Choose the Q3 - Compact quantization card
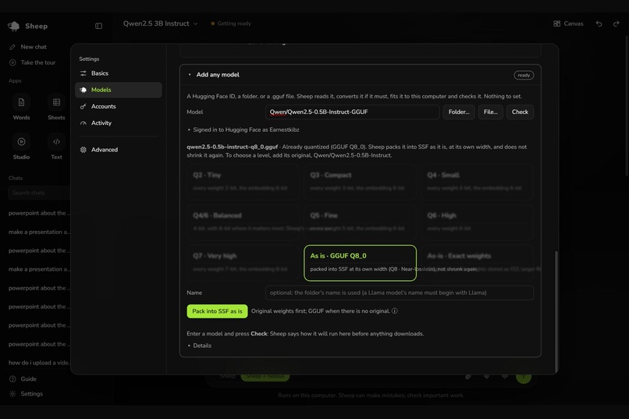The height and width of the screenshot is (419, 629). (360, 182)
